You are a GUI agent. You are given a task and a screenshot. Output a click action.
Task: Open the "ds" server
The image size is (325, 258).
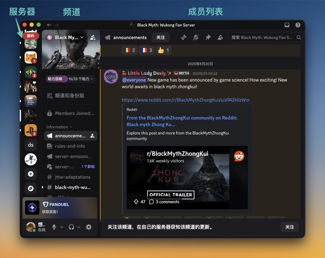[31, 145]
